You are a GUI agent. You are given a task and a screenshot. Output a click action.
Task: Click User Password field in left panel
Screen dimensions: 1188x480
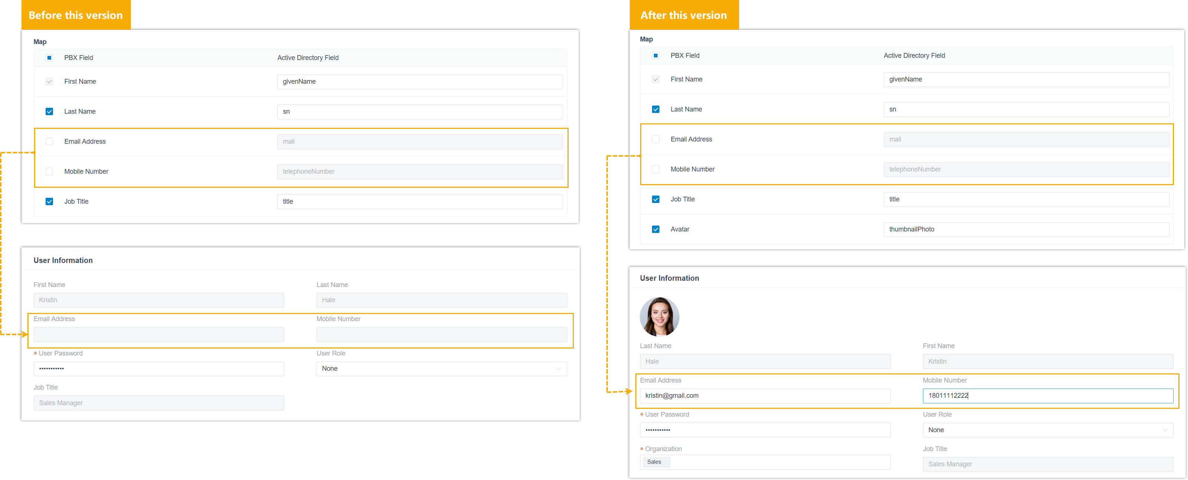click(x=158, y=369)
